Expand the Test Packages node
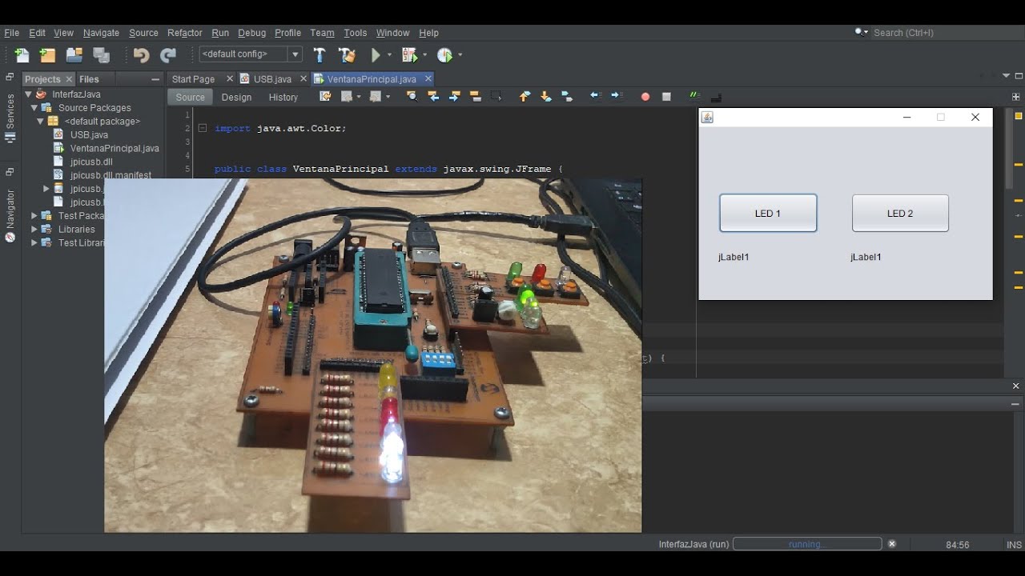The height and width of the screenshot is (576, 1025). 34,216
